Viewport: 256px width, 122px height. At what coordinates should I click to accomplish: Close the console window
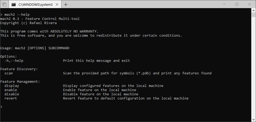coord(249,4)
